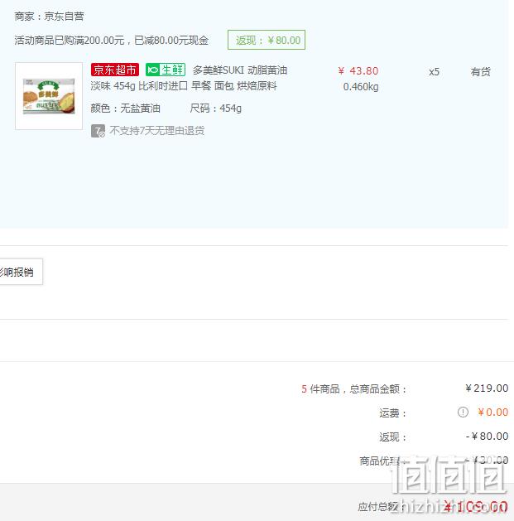Click the 7-day no-return policy icon
The height and width of the screenshot is (521, 514).
pos(98,131)
